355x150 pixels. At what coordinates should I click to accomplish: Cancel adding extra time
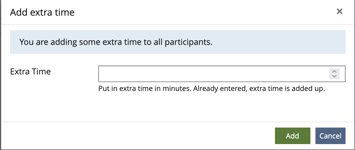(x=330, y=136)
